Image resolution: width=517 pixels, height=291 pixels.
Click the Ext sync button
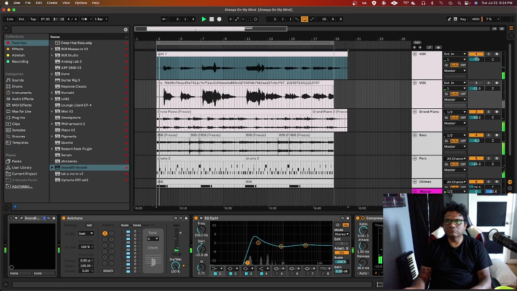pyautogui.click(x=21, y=19)
